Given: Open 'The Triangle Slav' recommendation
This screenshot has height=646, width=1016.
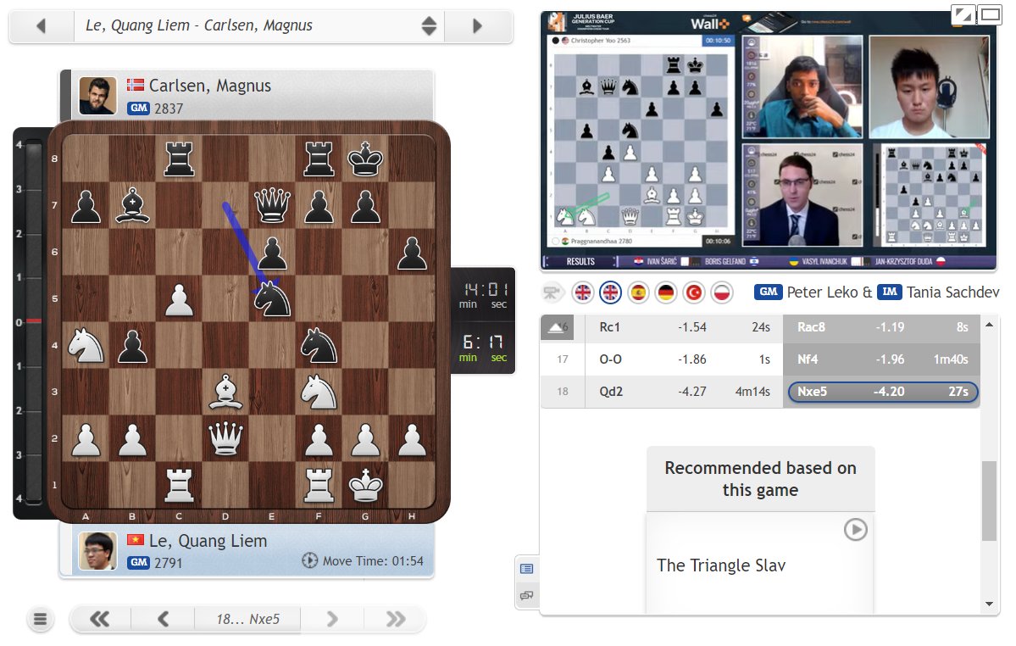Looking at the screenshot, I should click(721, 565).
